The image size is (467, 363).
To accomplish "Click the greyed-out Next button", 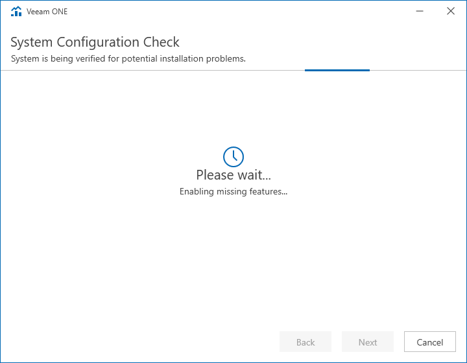I will coord(368,342).
